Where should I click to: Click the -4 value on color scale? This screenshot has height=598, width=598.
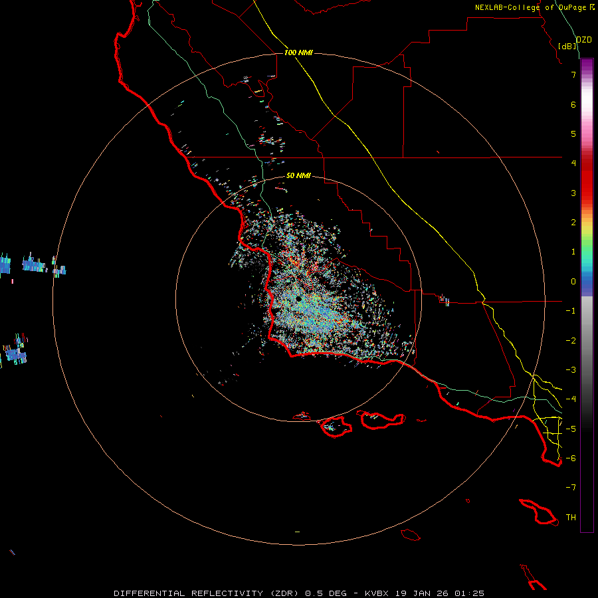click(x=571, y=399)
